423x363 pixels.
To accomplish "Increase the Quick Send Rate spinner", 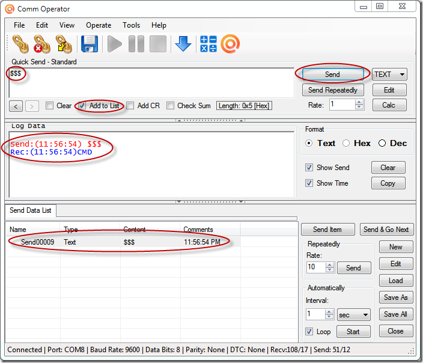I will pos(359,102).
